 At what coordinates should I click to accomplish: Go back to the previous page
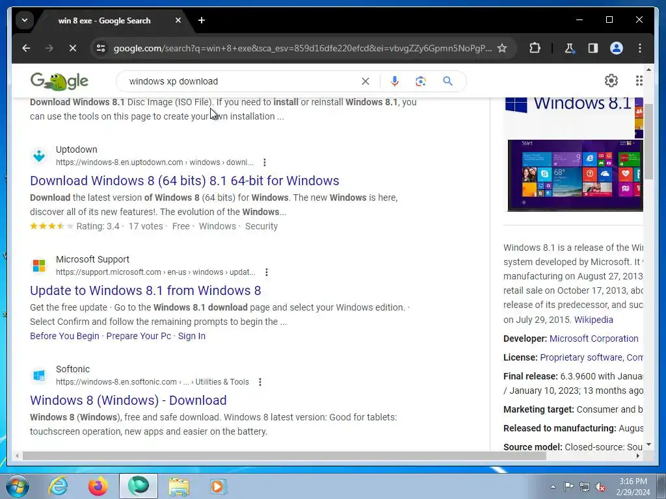pyautogui.click(x=26, y=48)
